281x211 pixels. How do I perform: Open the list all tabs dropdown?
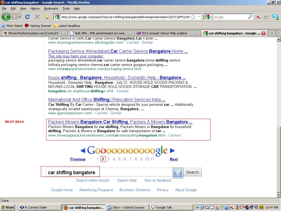pos(279,33)
